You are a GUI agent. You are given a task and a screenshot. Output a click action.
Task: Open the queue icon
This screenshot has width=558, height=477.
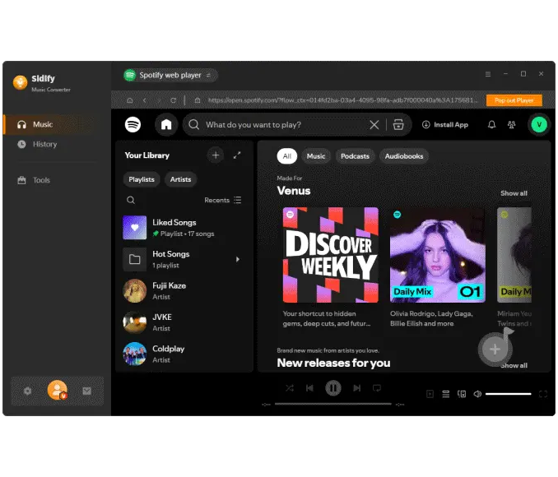point(445,394)
